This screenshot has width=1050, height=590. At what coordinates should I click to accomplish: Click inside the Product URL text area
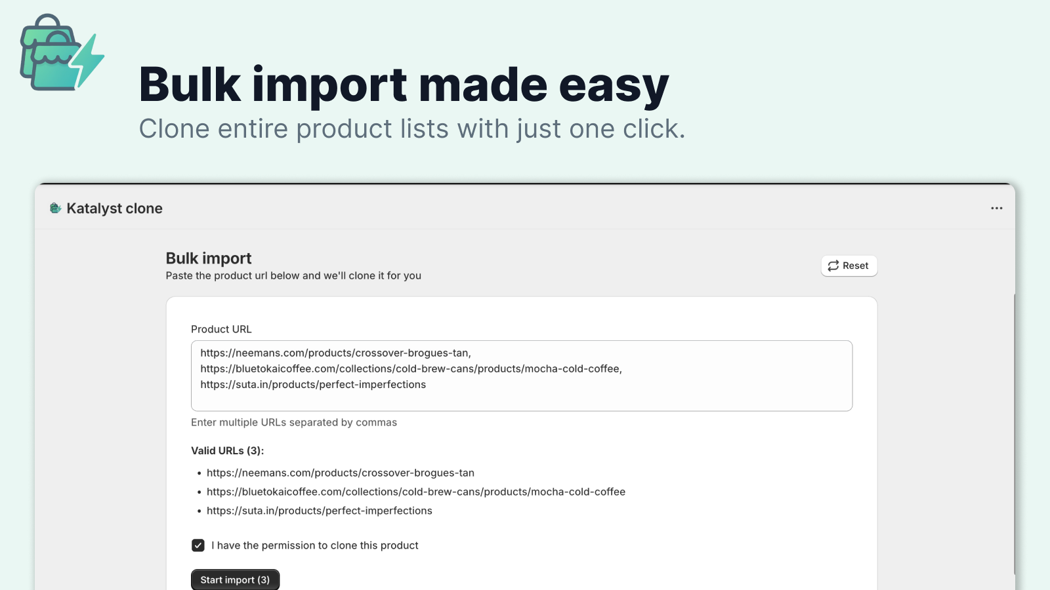pyautogui.click(x=522, y=376)
